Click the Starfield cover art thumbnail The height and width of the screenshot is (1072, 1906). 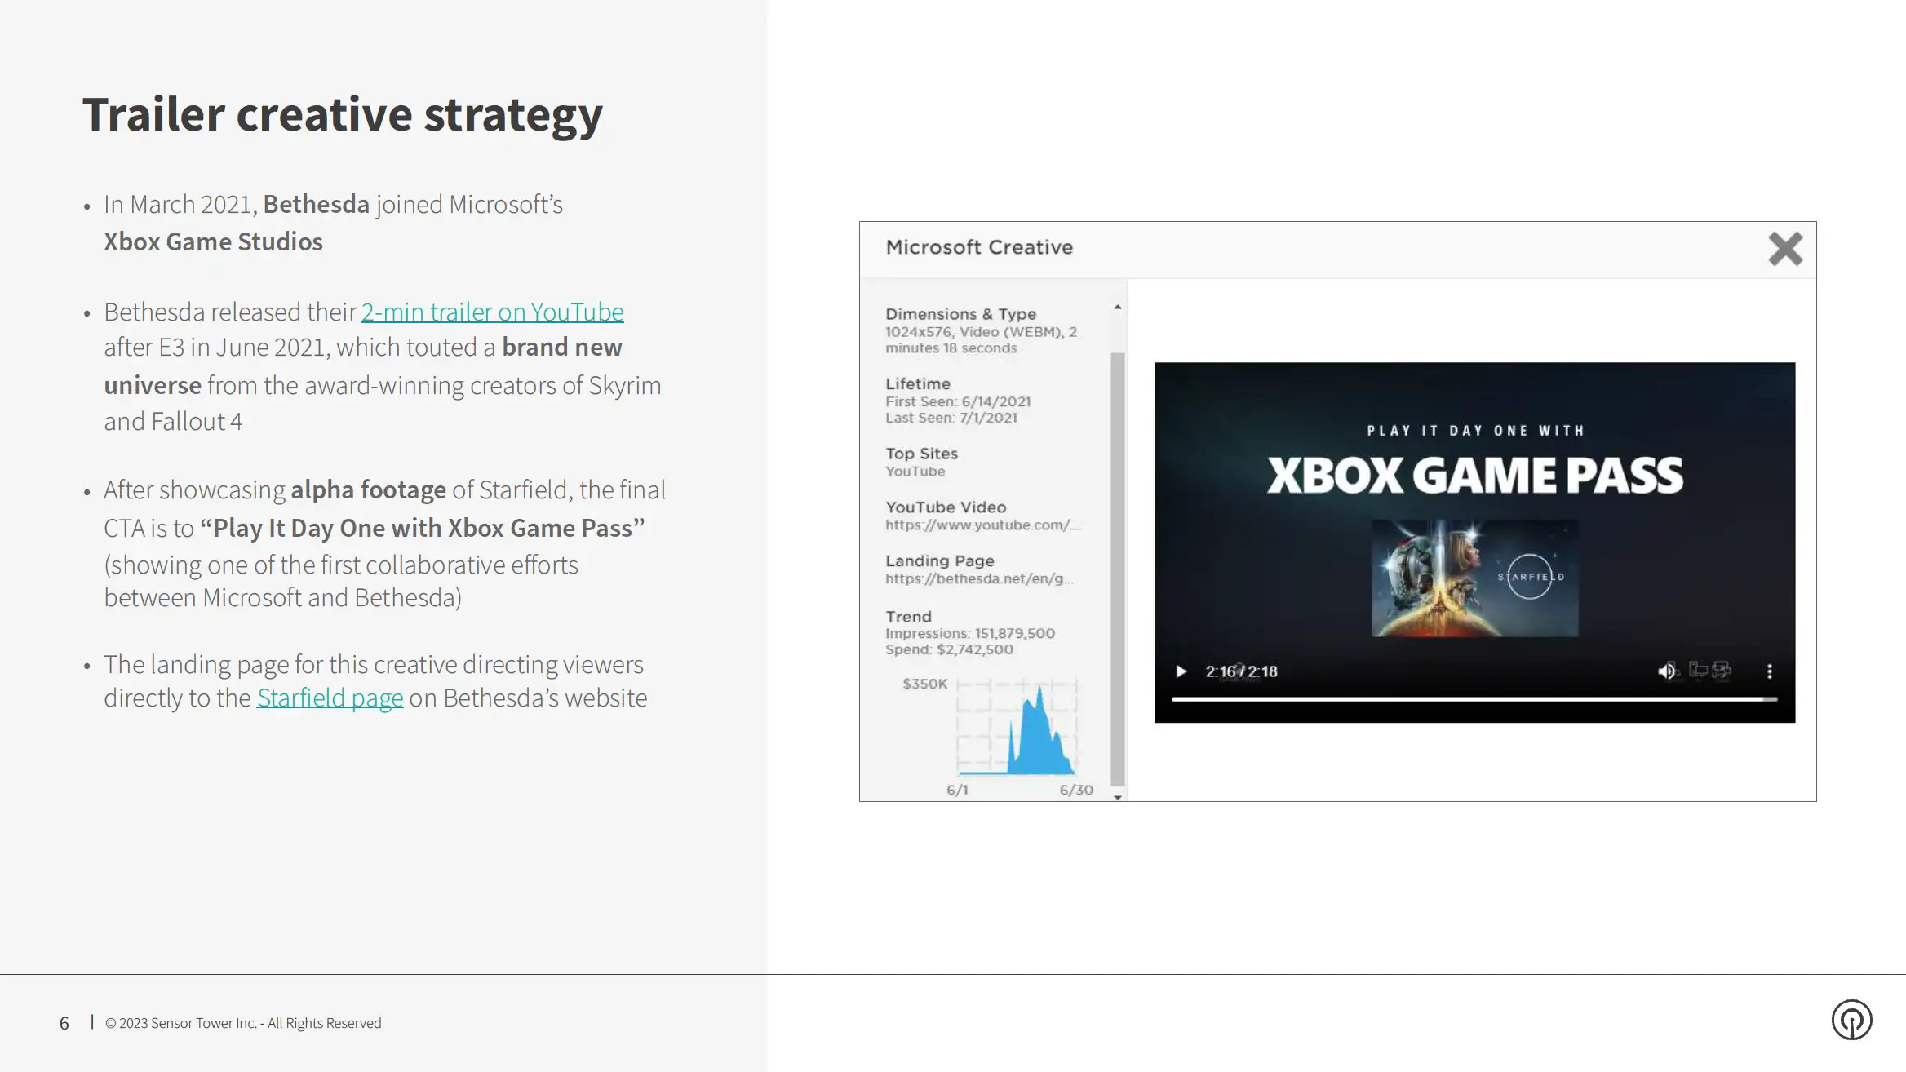(1474, 578)
